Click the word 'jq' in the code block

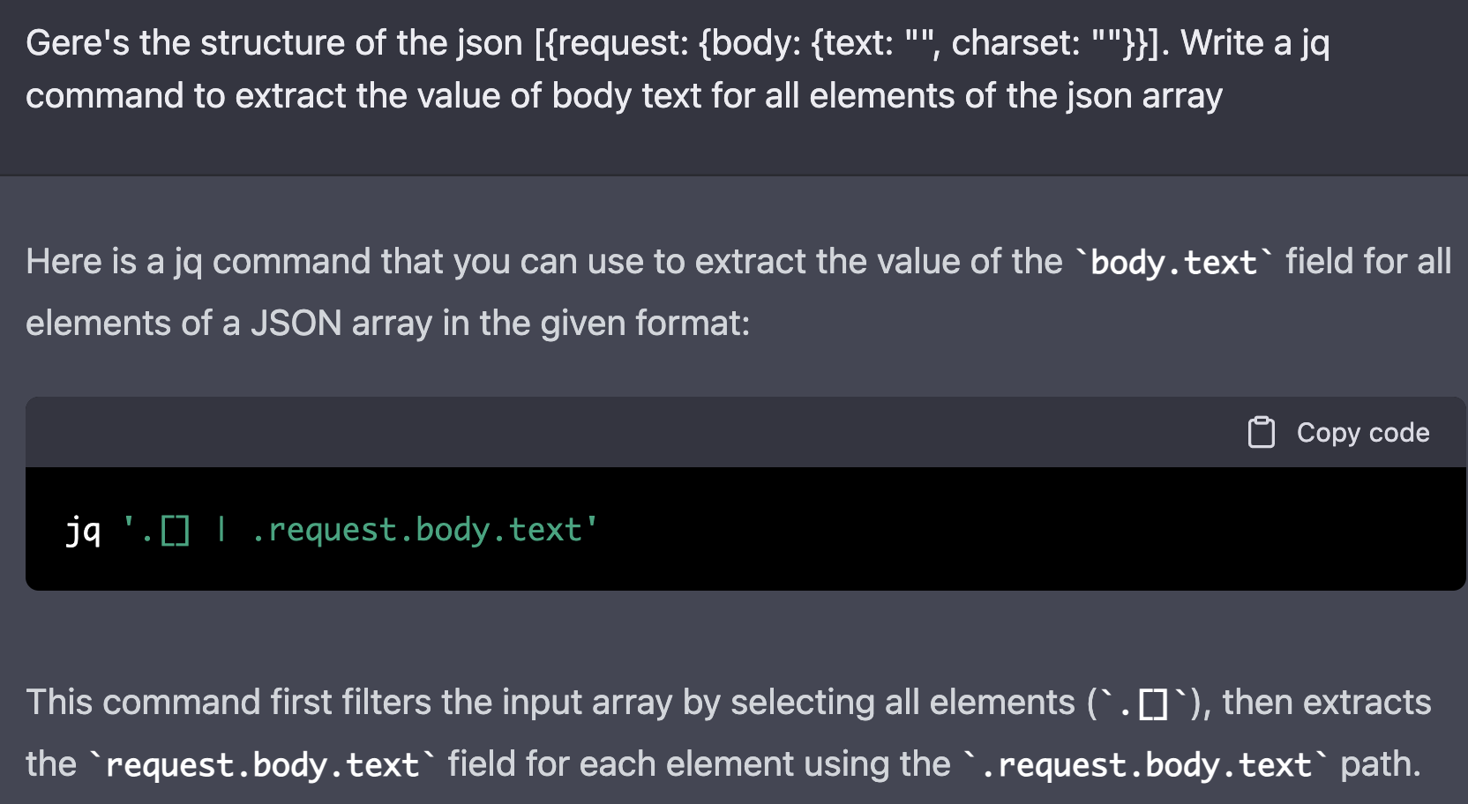point(83,530)
